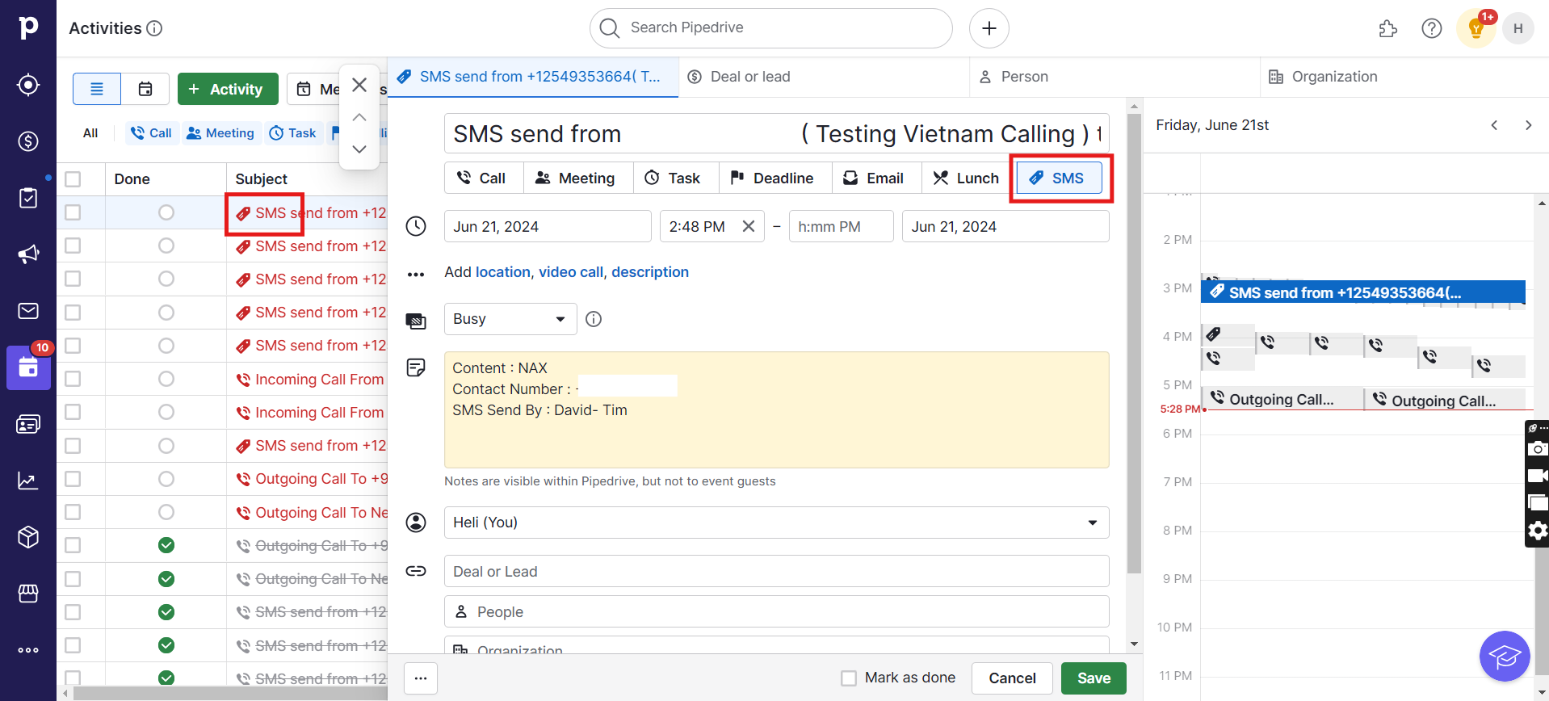Screen dimensions: 1549x701
Task: Select checkbox for second Incoming Call From row
Action: [x=73, y=412]
